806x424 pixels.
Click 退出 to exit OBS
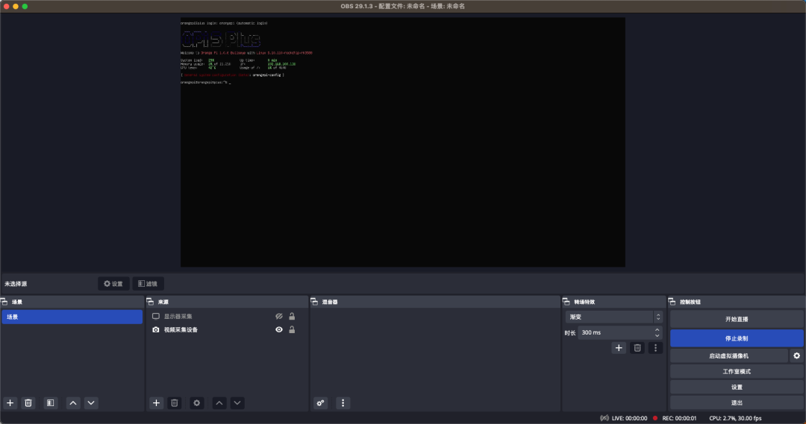737,402
